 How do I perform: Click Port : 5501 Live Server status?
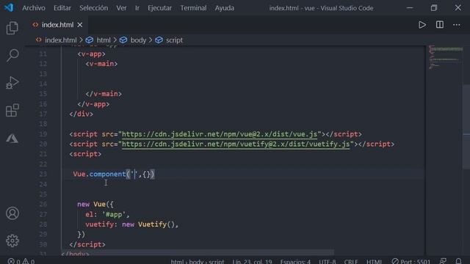pos(411,261)
